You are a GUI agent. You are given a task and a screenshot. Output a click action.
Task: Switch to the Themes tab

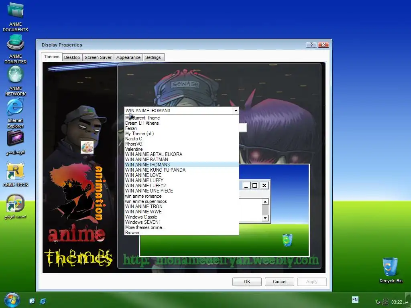click(x=52, y=57)
